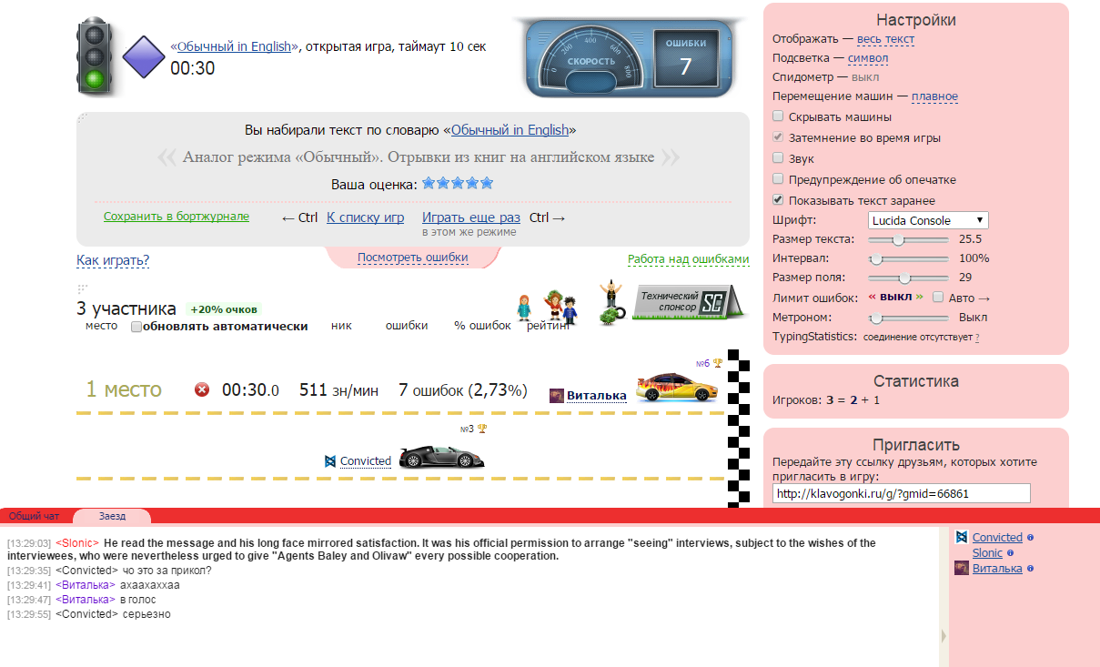Go to К списку игр
Image resolution: width=1100 pixels, height=667 pixels.
click(x=365, y=217)
